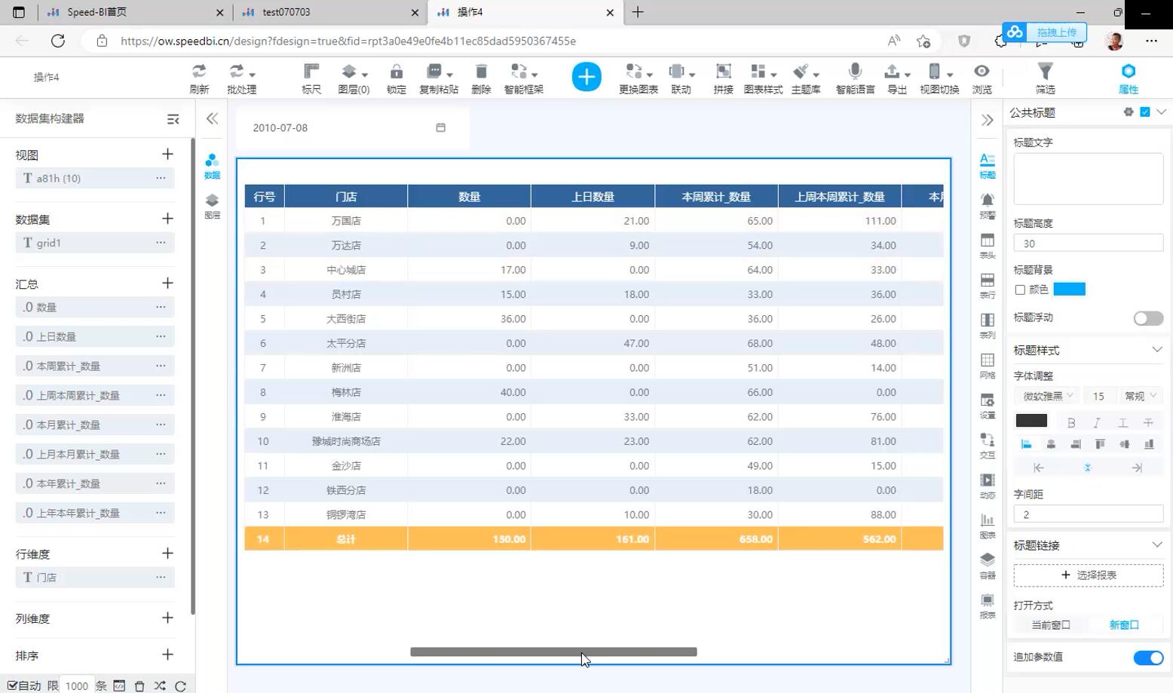This screenshot has height=693, width=1173.
Task: Click the 删除 trash icon in toolbar
Action: pos(481,72)
